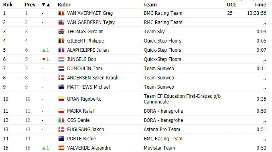Click the UCI column header
The image size is (272, 152).
pos(231,5)
